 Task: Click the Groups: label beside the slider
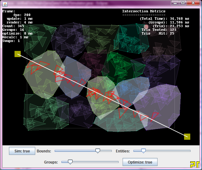coord(51,162)
